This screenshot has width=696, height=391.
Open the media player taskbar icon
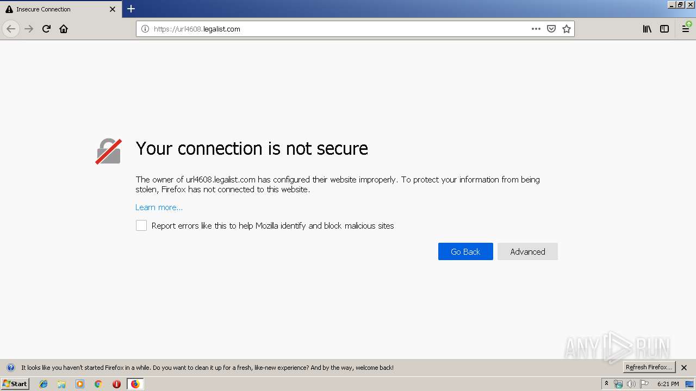80,384
